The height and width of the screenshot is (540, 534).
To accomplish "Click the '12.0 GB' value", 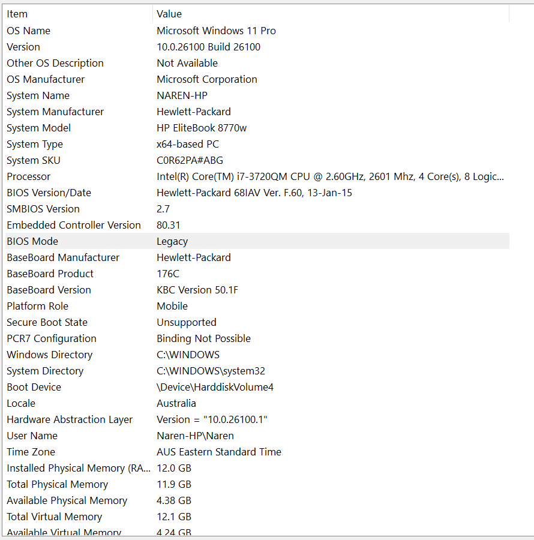I will click(174, 467).
